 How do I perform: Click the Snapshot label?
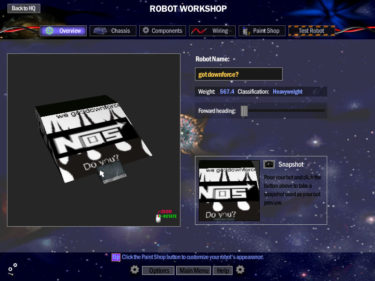click(x=291, y=164)
